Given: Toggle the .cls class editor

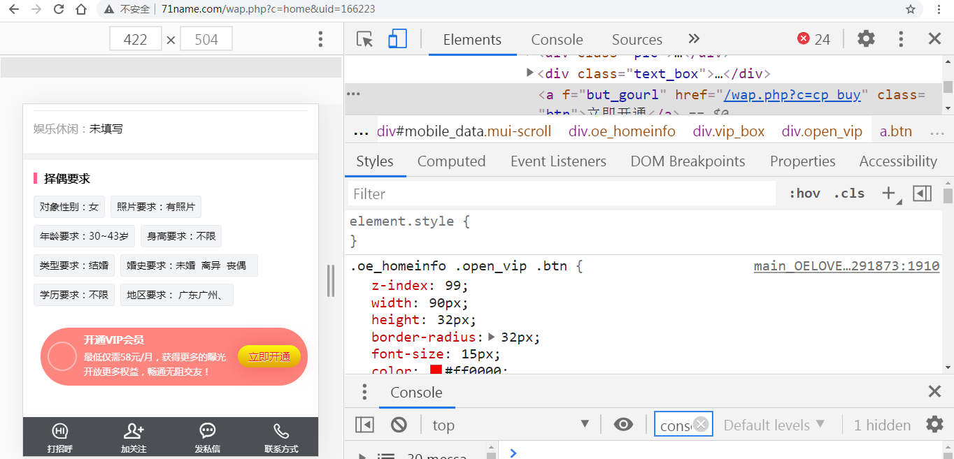Looking at the screenshot, I should [849, 194].
